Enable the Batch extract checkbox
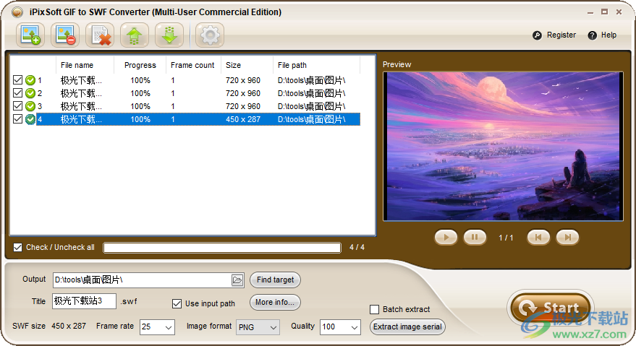Image resolution: width=636 pixels, height=346 pixels. [x=374, y=310]
